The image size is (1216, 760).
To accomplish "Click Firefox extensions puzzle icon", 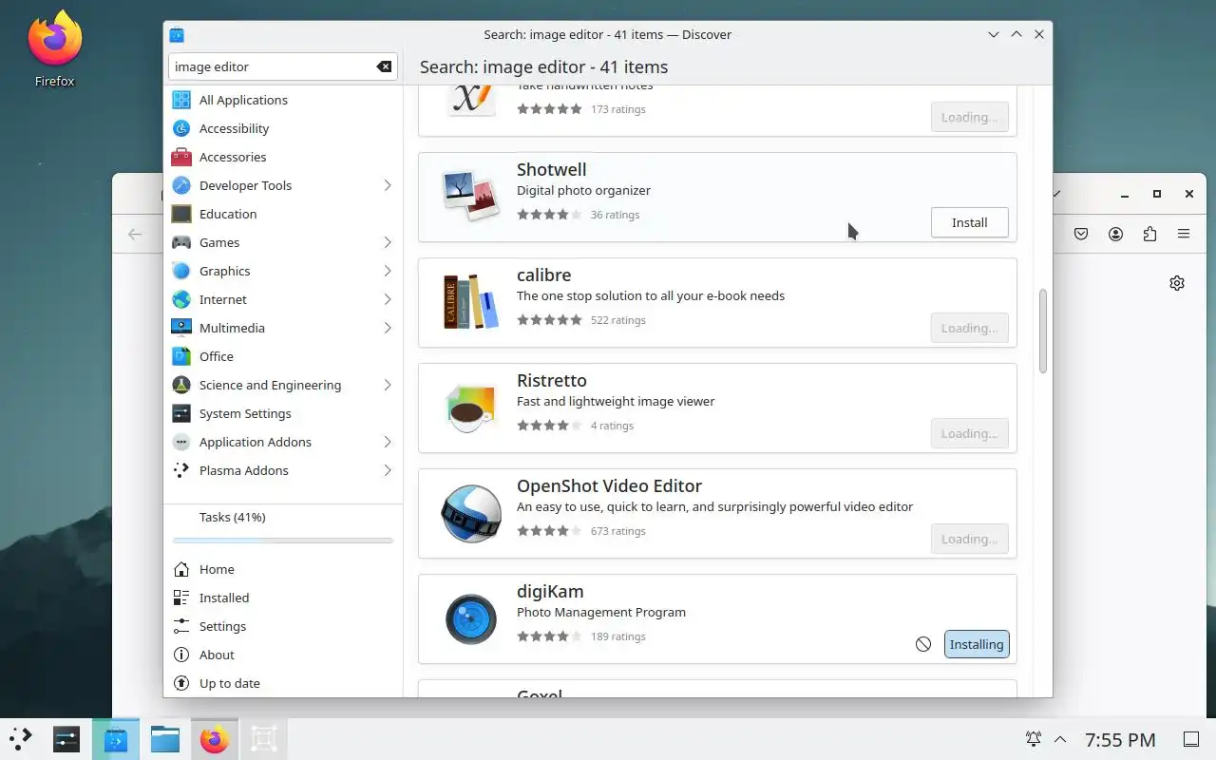I will [x=1149, y=234].
